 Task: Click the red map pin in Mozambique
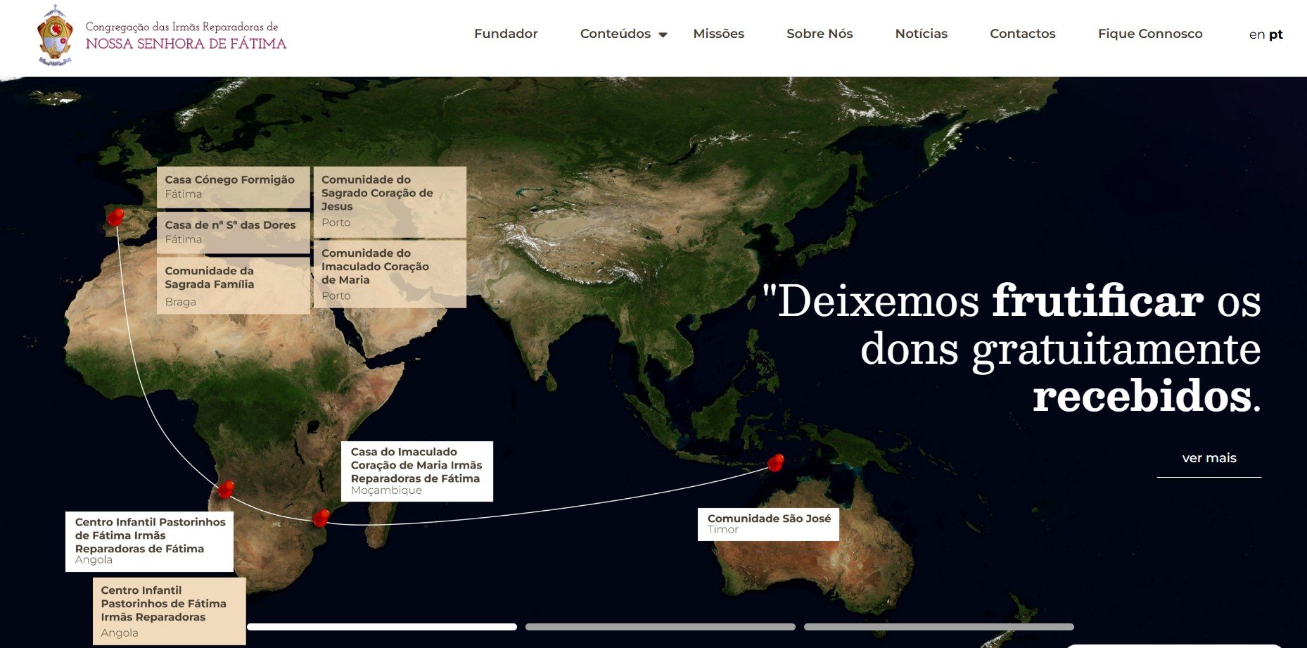click(x=321, y=517)
